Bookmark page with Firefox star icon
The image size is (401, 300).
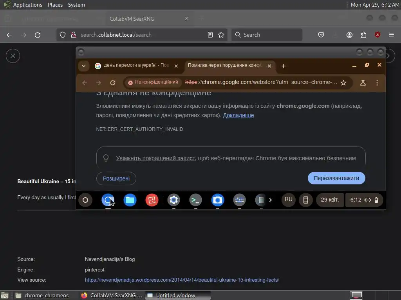[221, 35]
